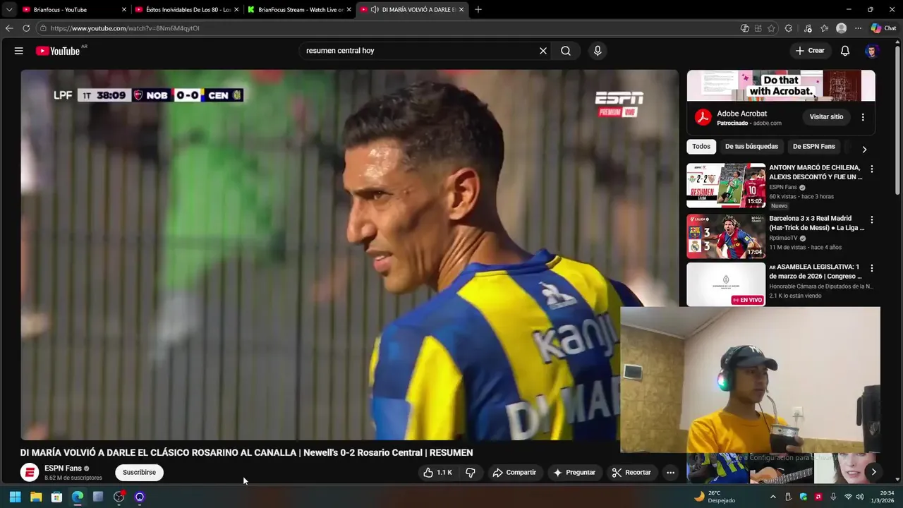903x508 pixels.
Task: Reload the page in Edge
Action: [26, 28]
